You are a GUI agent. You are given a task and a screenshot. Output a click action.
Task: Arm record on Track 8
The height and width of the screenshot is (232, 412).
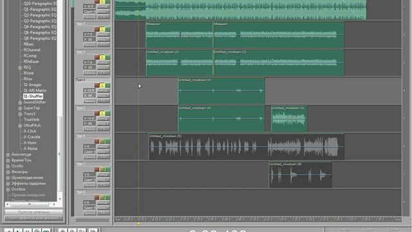(x=97, y=198)
